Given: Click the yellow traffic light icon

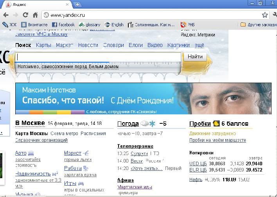Looking at the screenshot, I should coord(216,123).
